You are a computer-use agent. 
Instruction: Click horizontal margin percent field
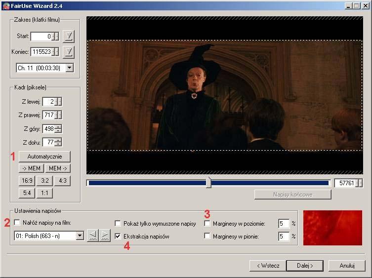coord(284,224)
